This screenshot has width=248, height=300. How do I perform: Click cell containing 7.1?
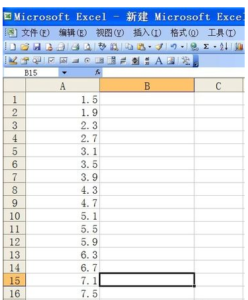62,280
